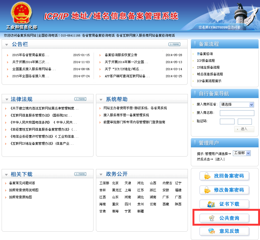Click the 接入商名称 text input
Screen dimensions: 260x240
coord(237,113)
